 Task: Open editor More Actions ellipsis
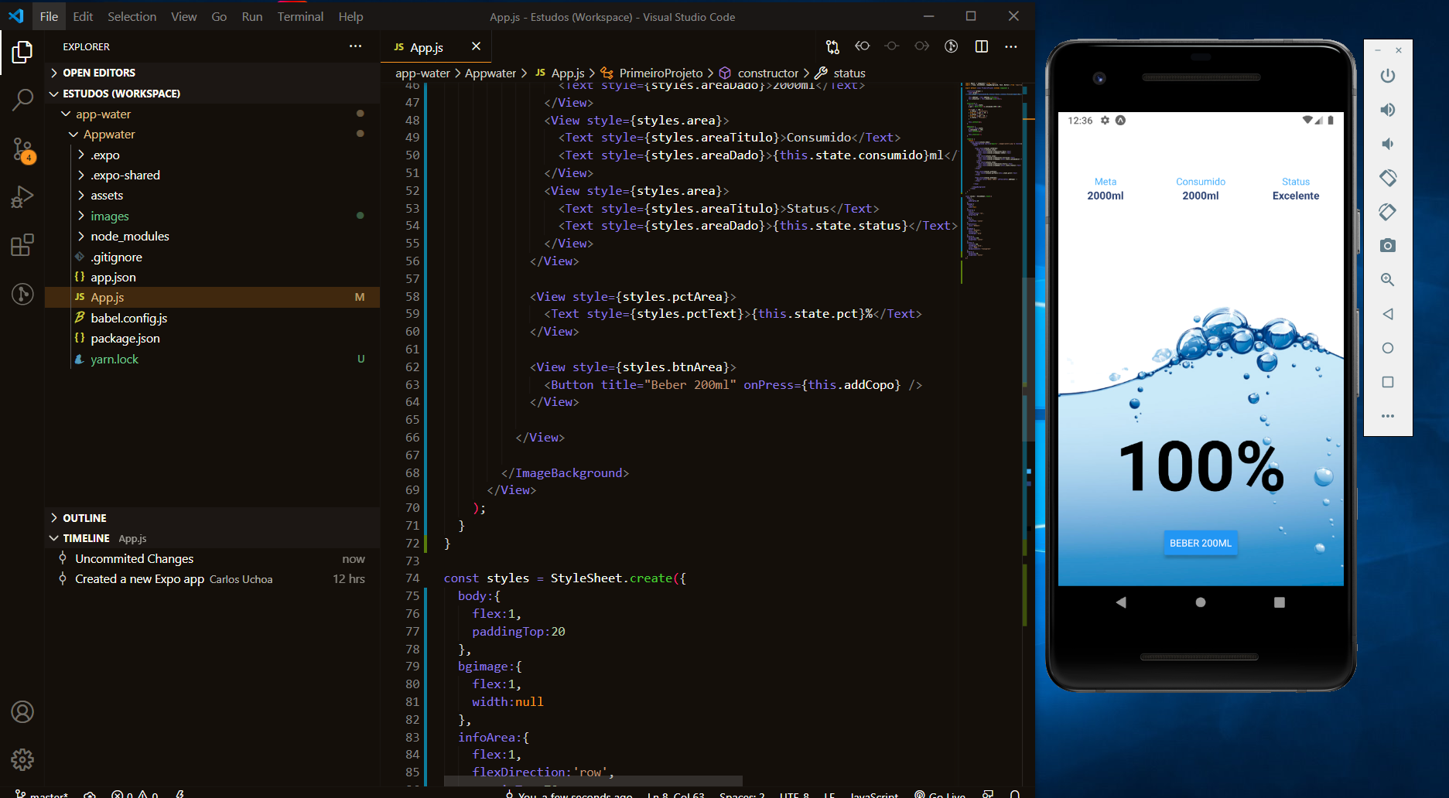click(x=1011, y=46)
